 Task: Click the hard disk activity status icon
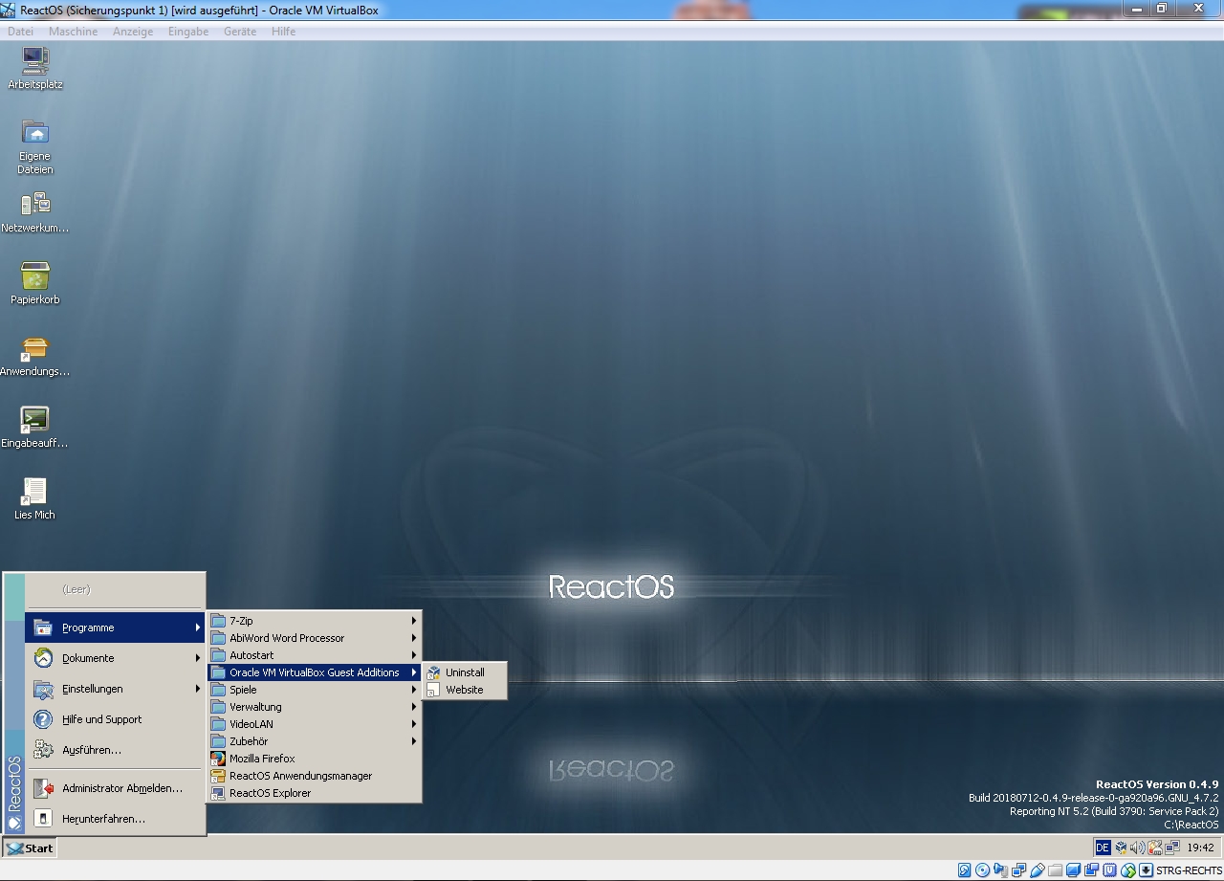[x=965, y=870]
